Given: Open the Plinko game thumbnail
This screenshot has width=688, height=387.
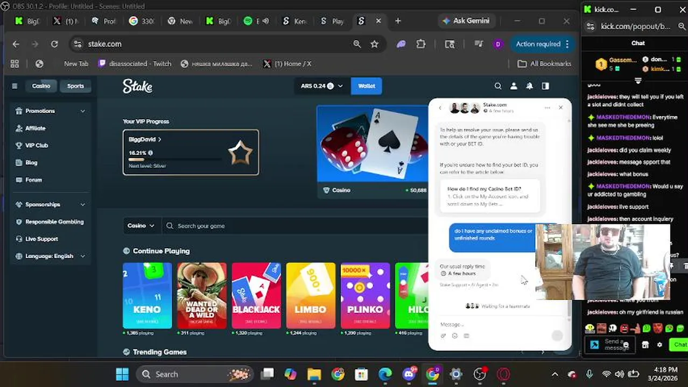Looking at the screenshot, I should pos(365,295).
